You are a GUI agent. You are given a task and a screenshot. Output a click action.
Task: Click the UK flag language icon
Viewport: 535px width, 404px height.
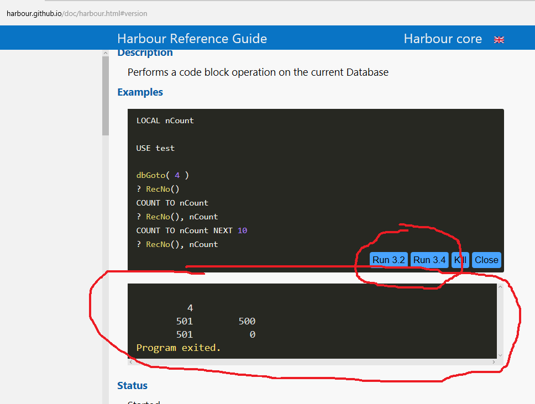tap(499, 39)
